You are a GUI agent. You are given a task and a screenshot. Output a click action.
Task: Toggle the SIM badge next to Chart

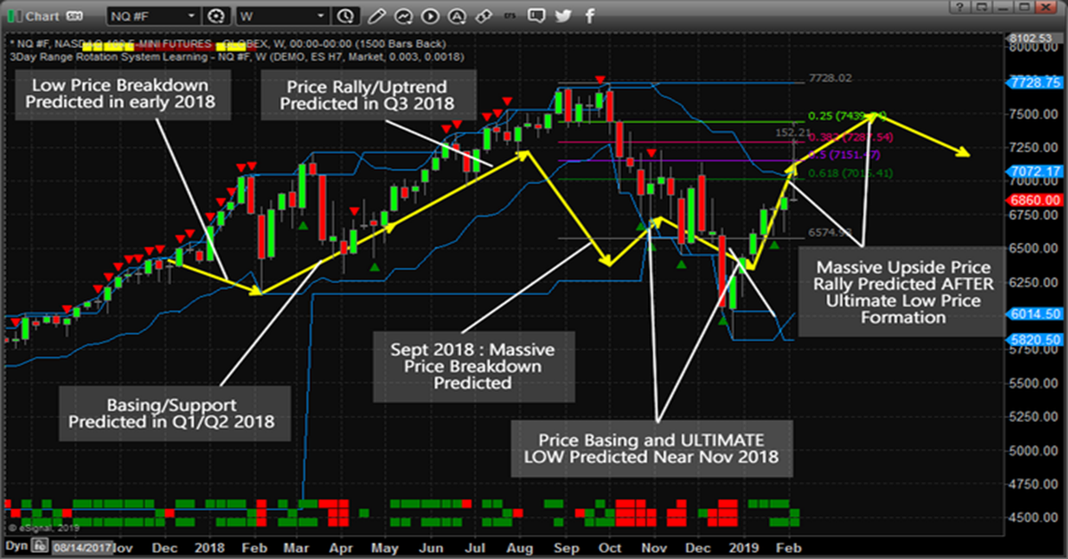point(73,16)
